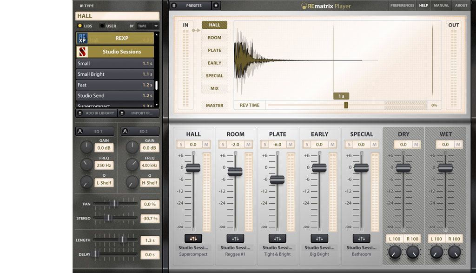Click the REmatrix Player logo
This screenshot has height=273, width=476.
coord(326,6)
